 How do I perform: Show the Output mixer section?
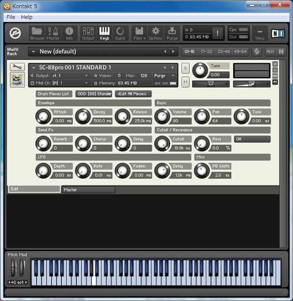88,33
